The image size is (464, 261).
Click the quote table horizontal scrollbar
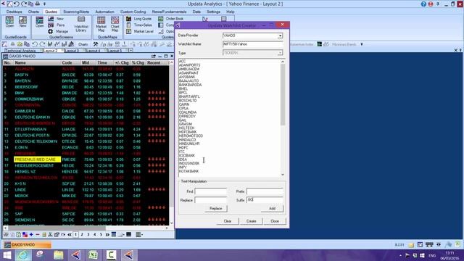click(x=57, y=228)
